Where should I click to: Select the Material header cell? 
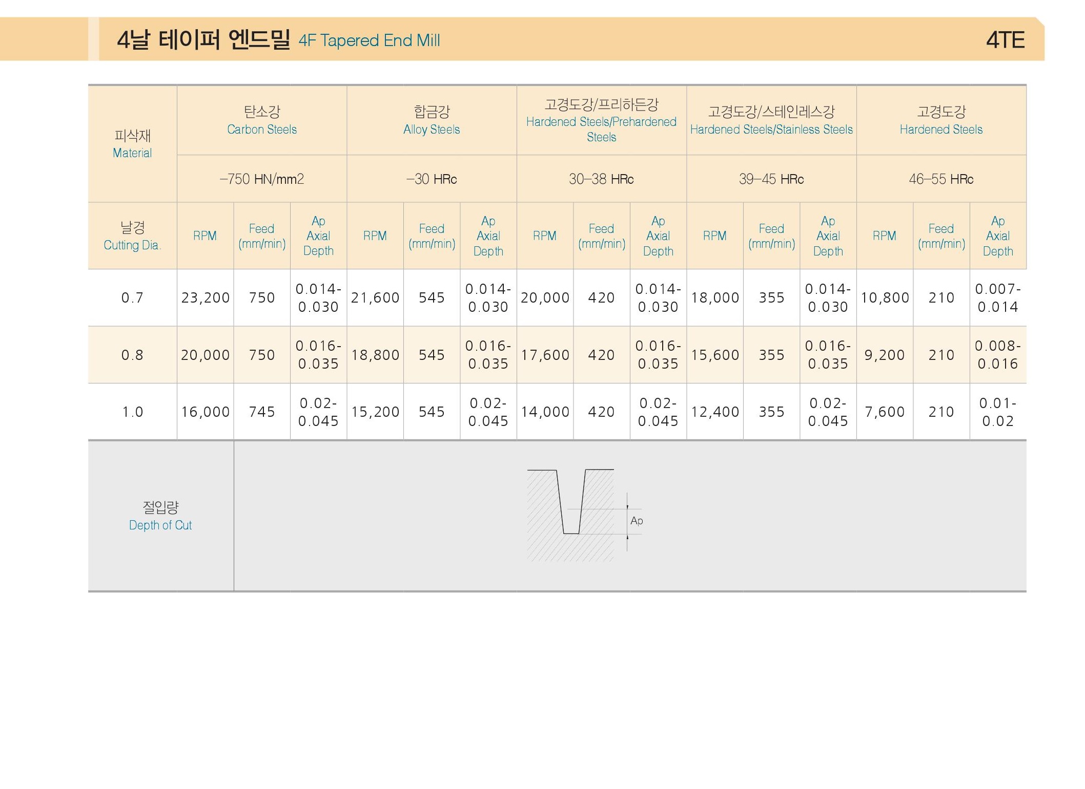[132, 144]
